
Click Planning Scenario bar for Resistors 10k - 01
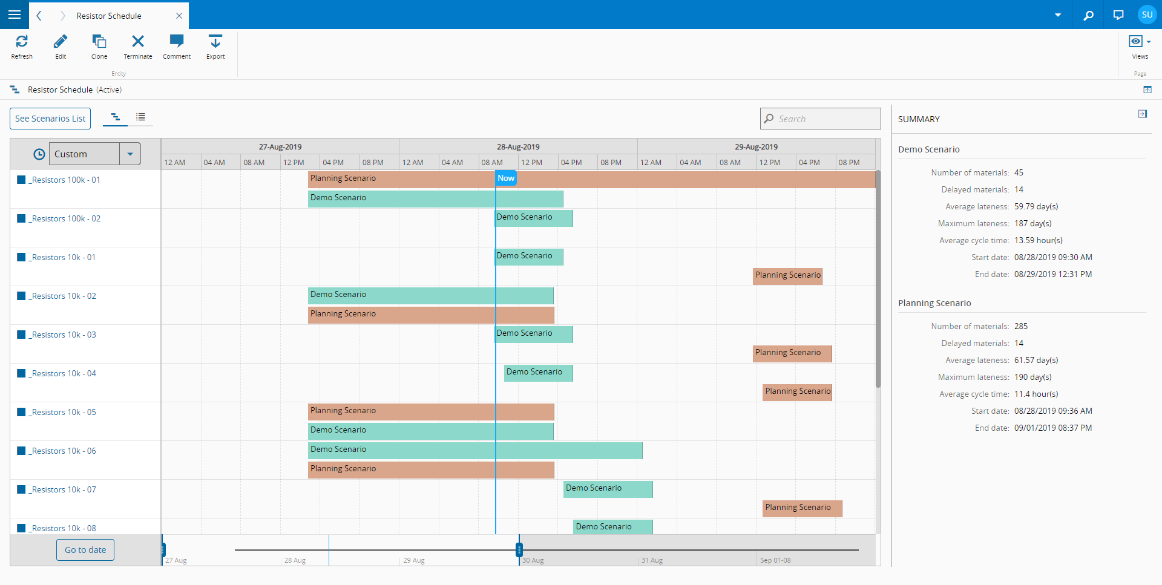click(x=787, y=276)
